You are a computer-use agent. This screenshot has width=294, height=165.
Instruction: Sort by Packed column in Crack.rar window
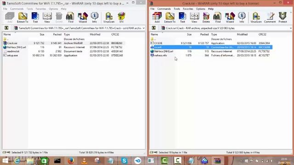tap(204, 34)
